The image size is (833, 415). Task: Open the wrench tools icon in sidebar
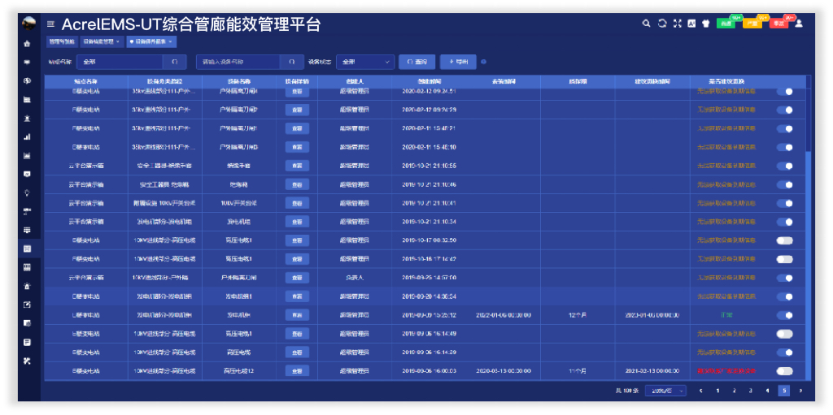coord(27,361)
